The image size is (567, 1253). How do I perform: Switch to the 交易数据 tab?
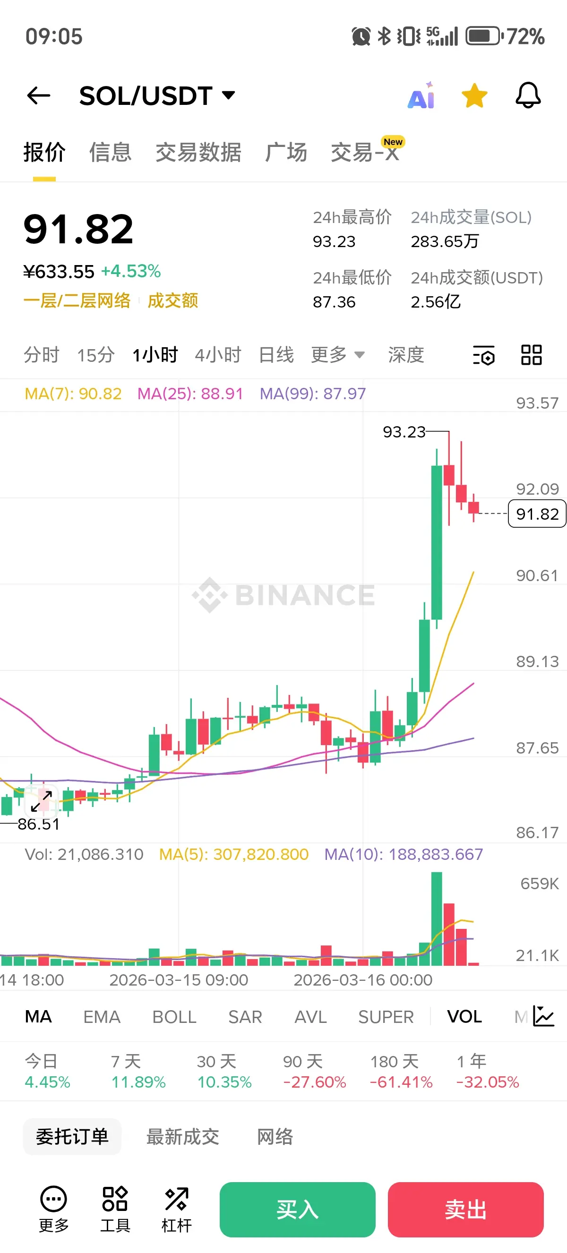(198, 152)
